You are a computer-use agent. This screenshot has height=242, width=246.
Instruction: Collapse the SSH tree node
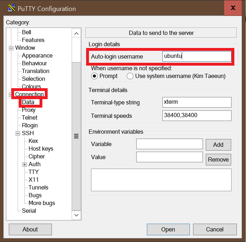[x=18, y=133]
